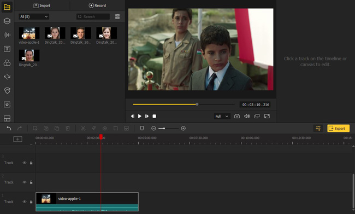
Task: Open the Full preview quality dropdown
Action: click(222, 116)
